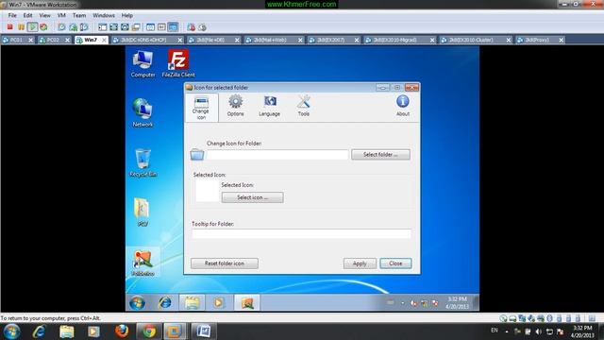Click the Reset VM toolbar icon
Image resolution: width=604 pixels, height=340 pixels.
(x=43, y=27)
